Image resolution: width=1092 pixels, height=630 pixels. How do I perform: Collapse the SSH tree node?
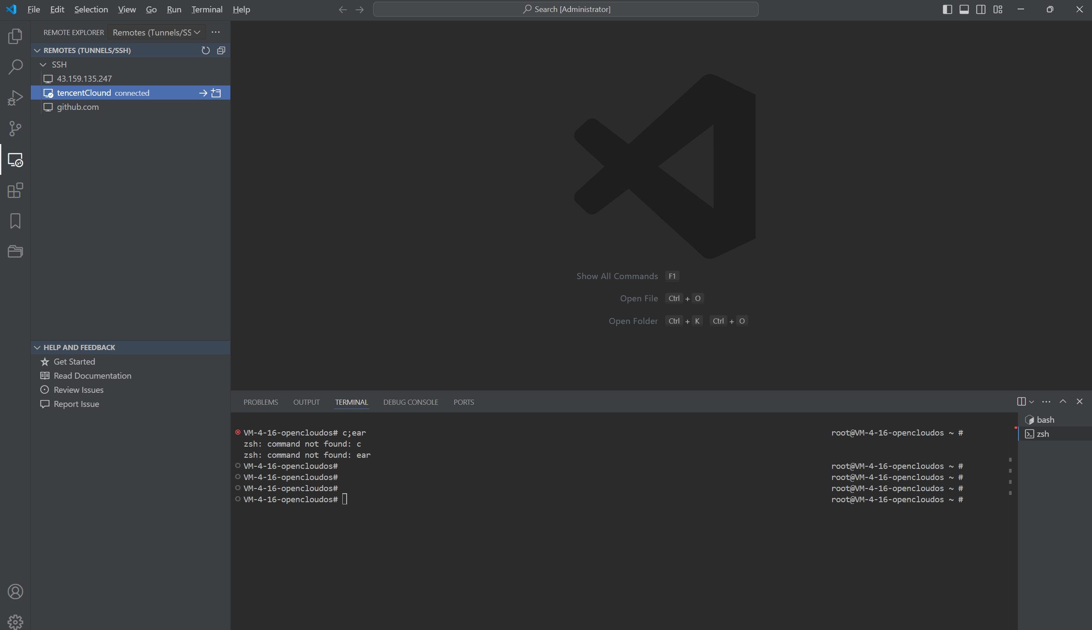click(43, 65)
